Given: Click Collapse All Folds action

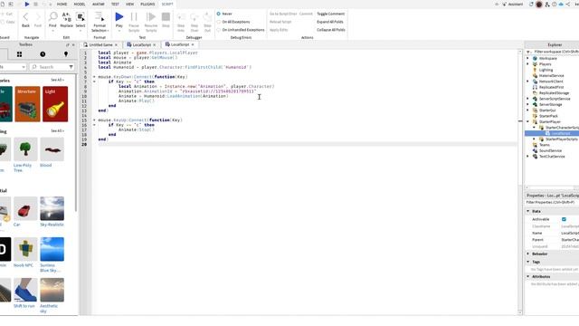Looking at the screenshot, I should [x=331, y=30].
